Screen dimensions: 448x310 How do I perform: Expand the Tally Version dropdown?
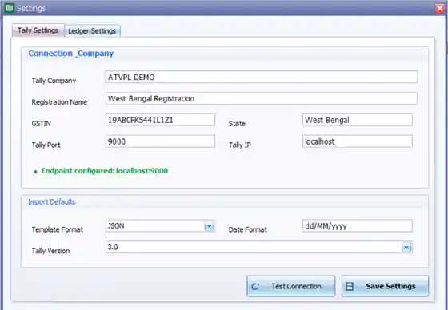coord(406,247)
